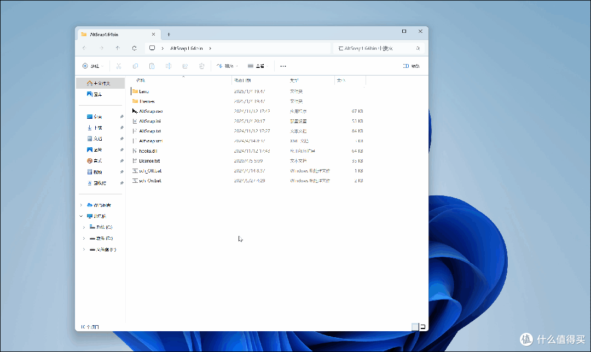Switch to large thumbnails view in status bar

[423, 327]
